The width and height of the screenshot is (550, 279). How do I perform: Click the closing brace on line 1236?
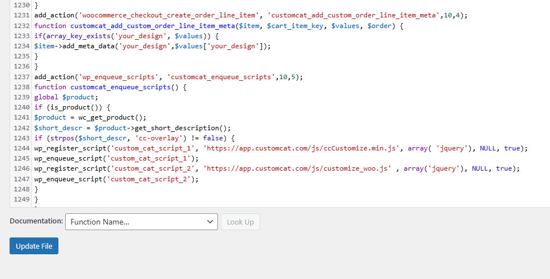pyautogui.click(x=37, y=67)
